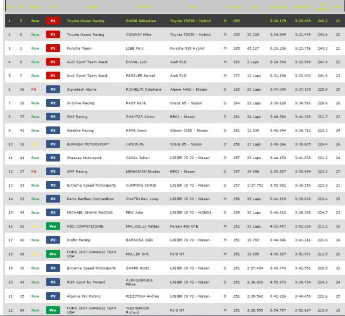This screenshot has width=345, height=316.
Task: Click the Pro badge for Risi Competizione
Action: point(53,226)
